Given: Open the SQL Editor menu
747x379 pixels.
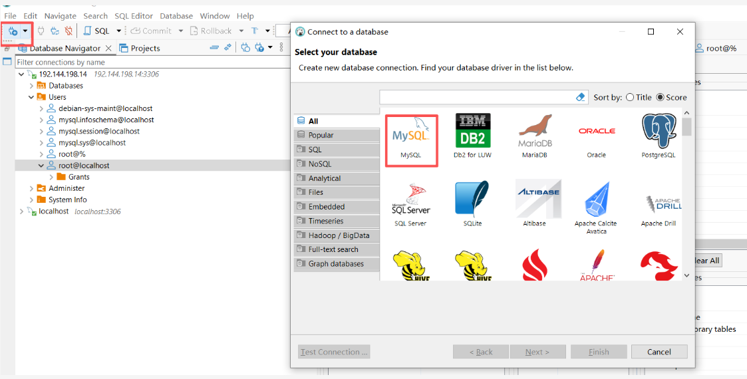Looking at the screenshot, I should click(x=134, y=16).
